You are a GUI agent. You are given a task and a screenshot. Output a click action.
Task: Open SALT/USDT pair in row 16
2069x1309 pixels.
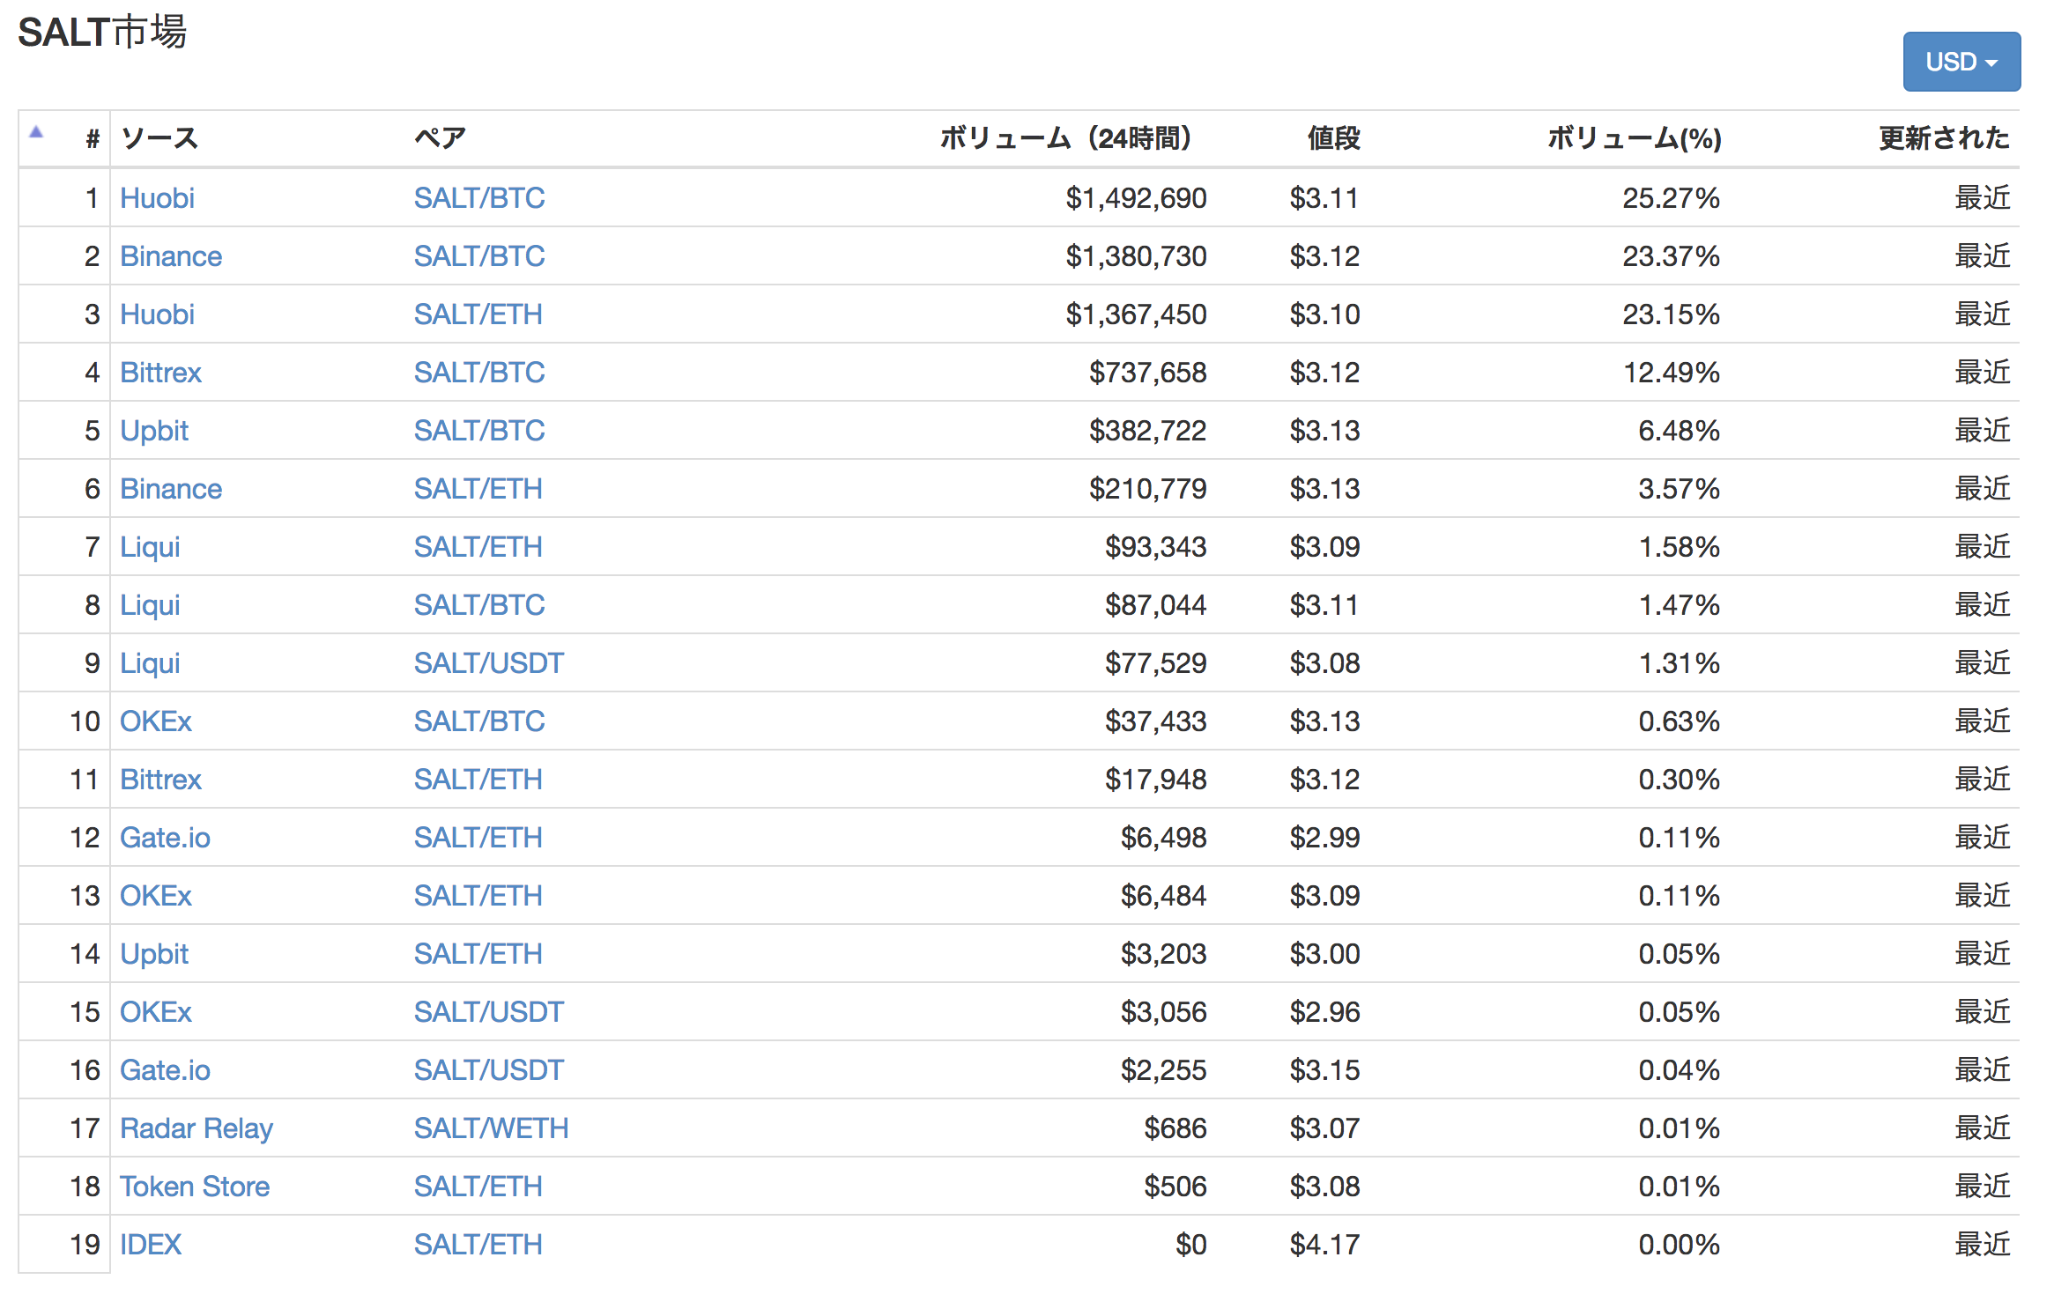(x=489, y=1070)
